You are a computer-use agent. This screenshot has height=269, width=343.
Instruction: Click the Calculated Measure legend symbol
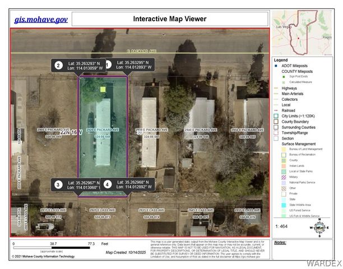[x=284, y=82]
